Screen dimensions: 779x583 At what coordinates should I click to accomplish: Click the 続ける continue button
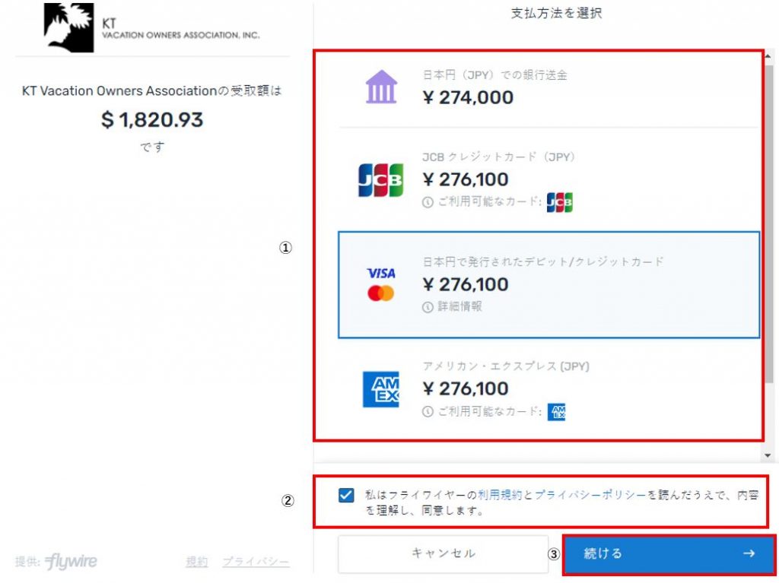669,553
